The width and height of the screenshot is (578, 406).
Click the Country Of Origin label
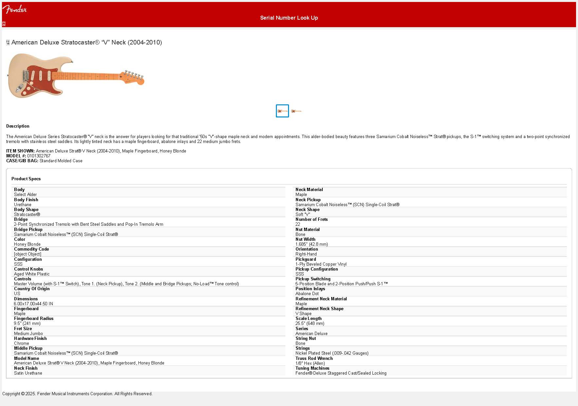click(x=32, y=289)
